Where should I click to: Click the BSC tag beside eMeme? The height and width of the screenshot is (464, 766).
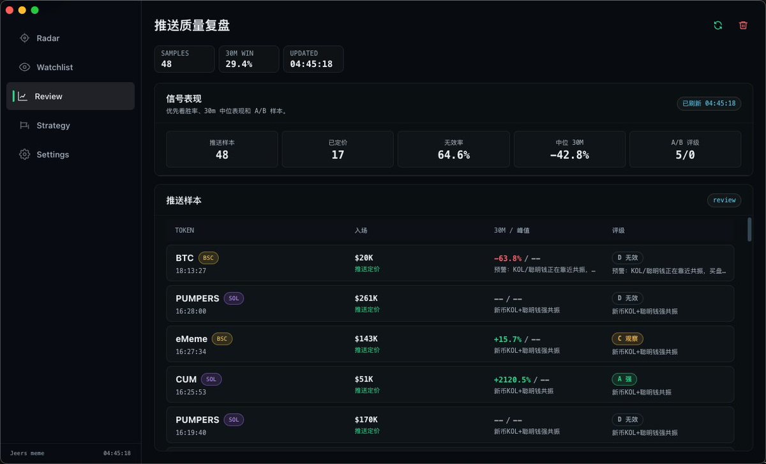pyautogui.click(x=222, y=339)
